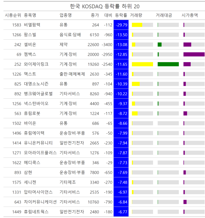Select the stock name 휴림로봇
The width and height of the screenshot is (205, 218).
[32, 113]
